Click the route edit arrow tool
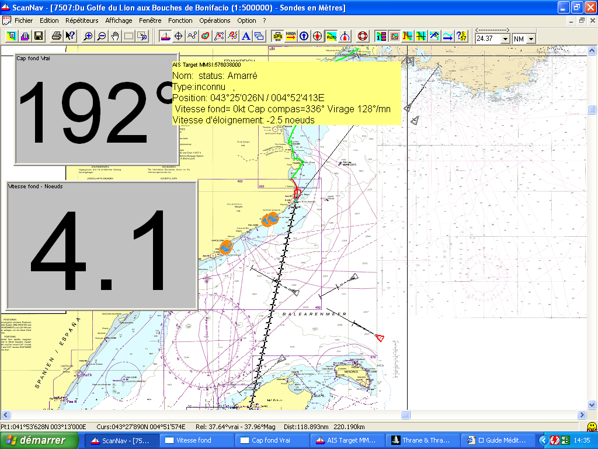Screen dimensions: 598x449 click(x=219, y=36)
